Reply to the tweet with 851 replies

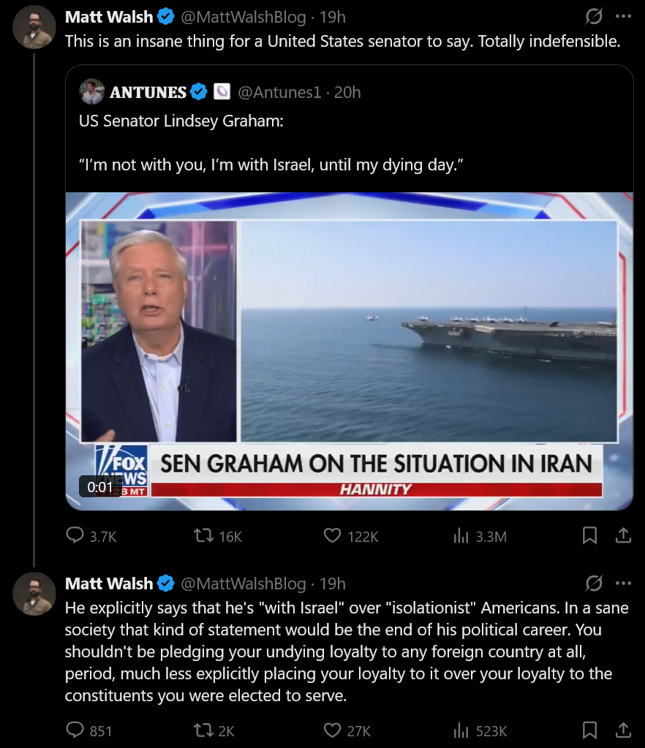click(88, 730)
